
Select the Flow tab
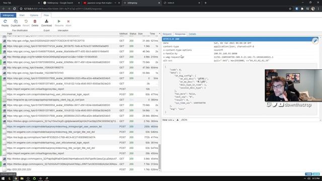pyautogui.click(x=46, y=15)
